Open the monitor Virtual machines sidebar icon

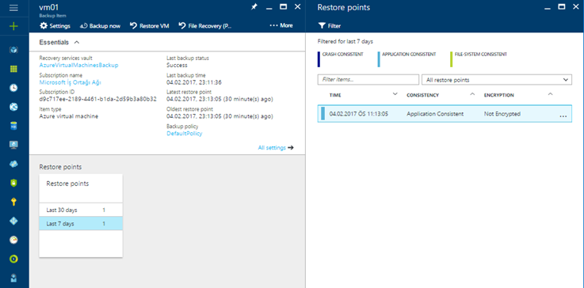pos(13,145)
